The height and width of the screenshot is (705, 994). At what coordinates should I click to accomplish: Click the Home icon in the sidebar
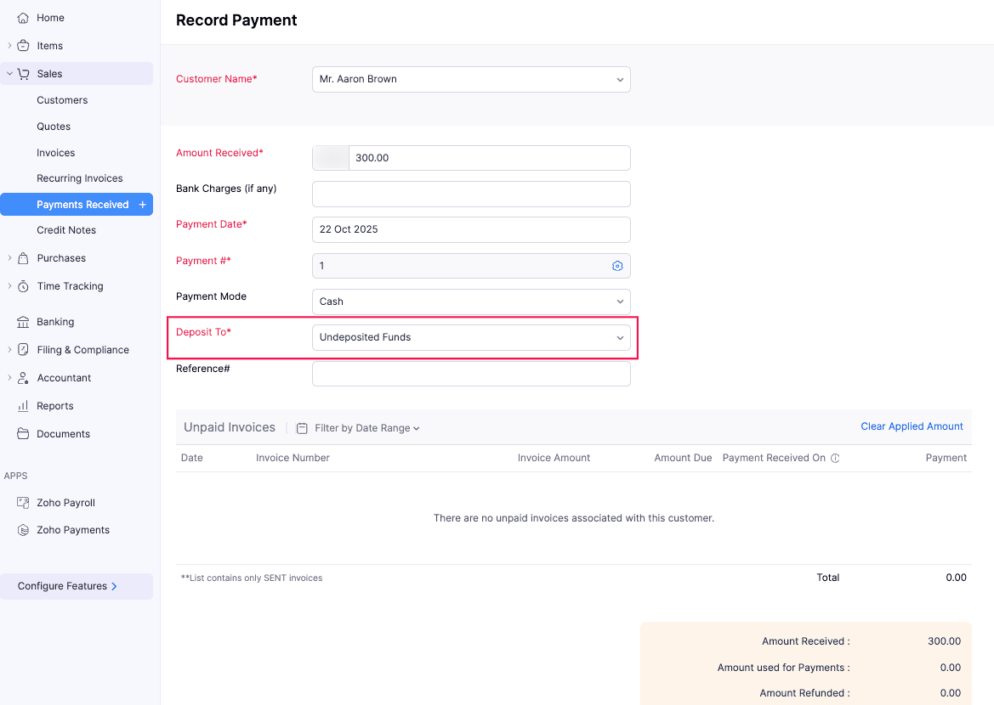pyautogui.click(x=20, y=17)
